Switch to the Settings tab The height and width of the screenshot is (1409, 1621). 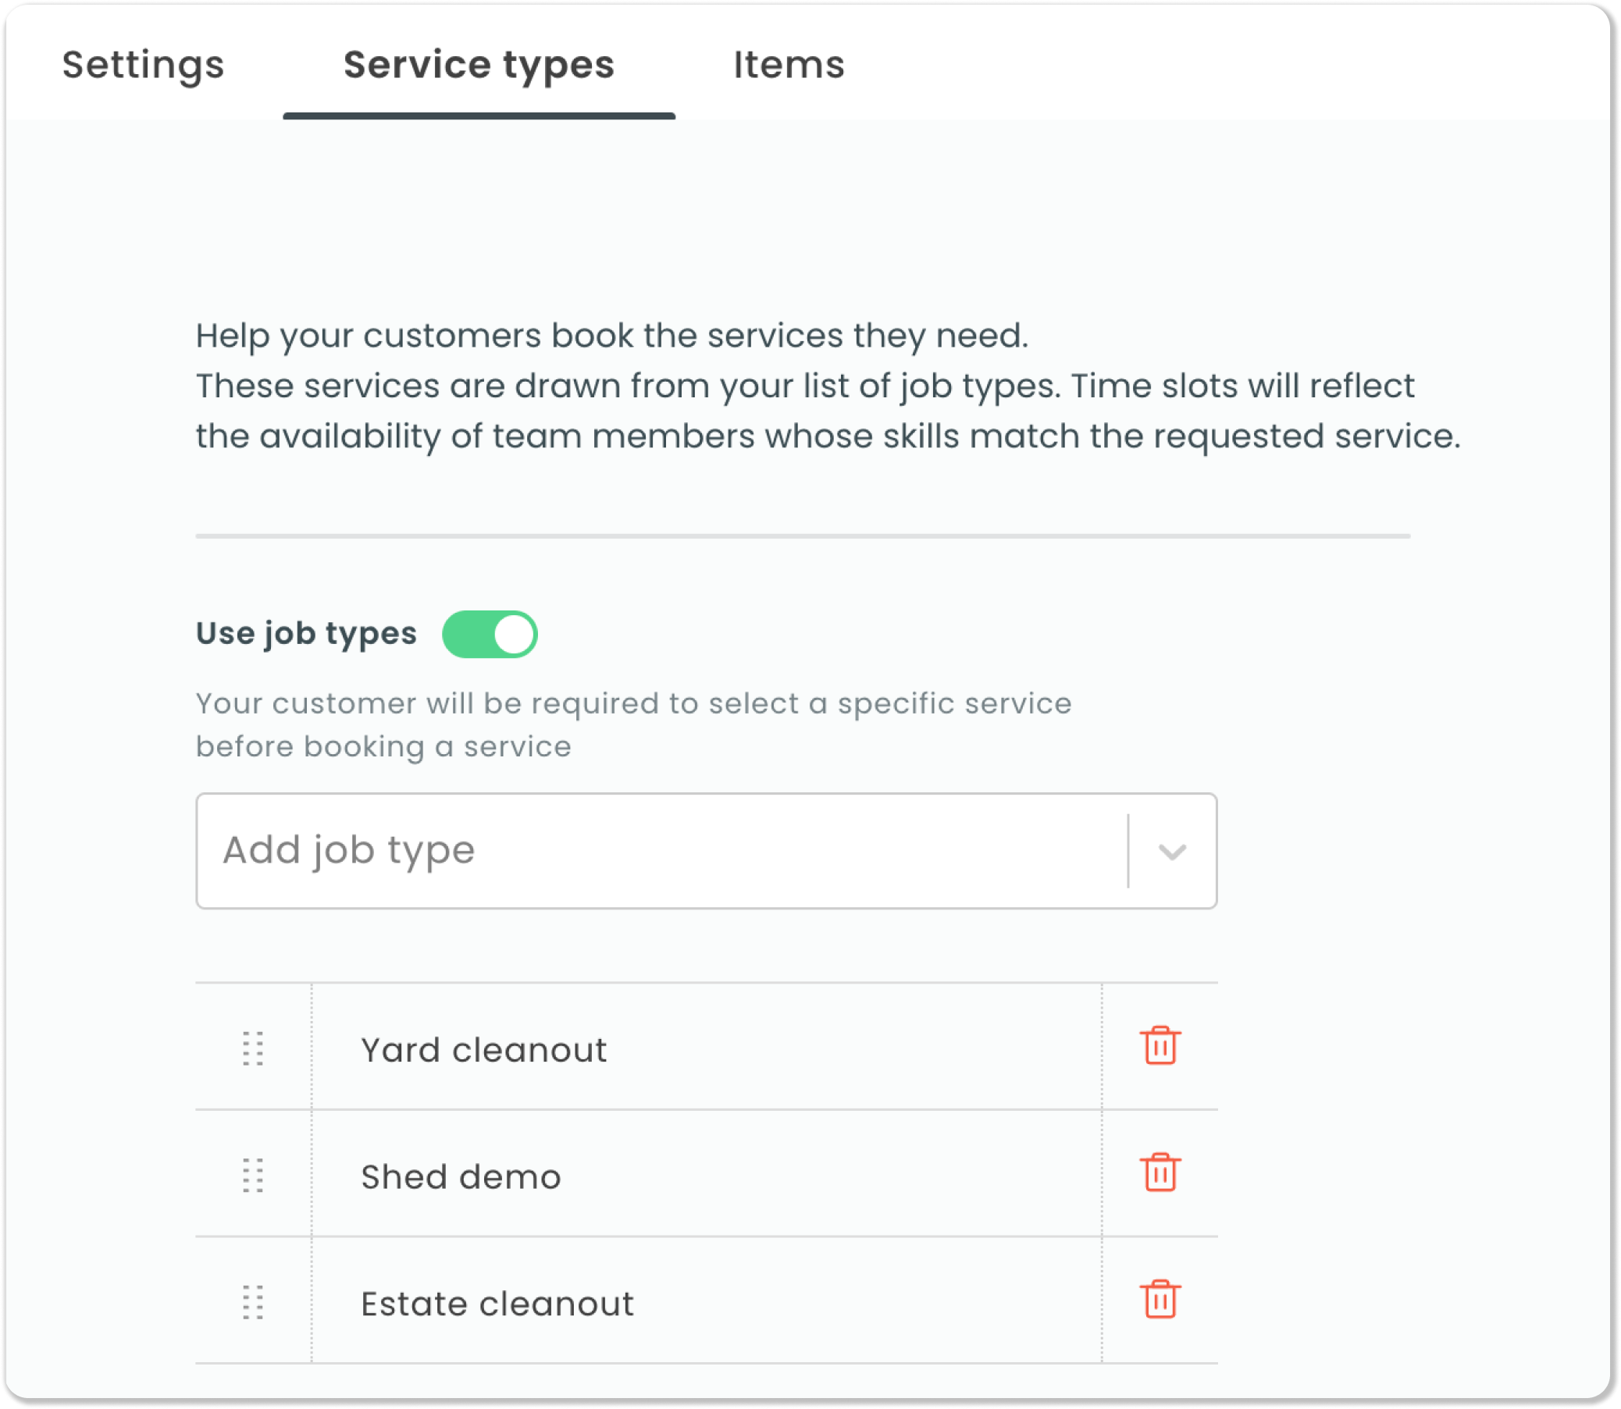(x=143, y=65)
